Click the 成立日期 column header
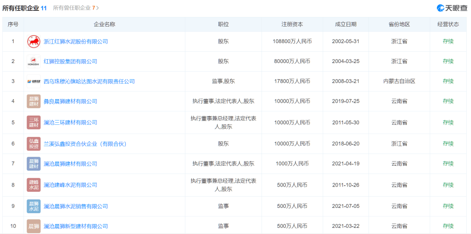The image size is (471, 234). click(x=345, y=24)
